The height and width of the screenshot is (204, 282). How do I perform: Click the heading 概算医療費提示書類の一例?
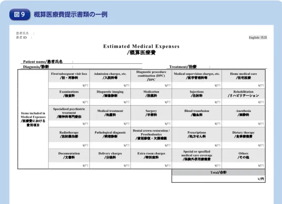tap(71, 14)
